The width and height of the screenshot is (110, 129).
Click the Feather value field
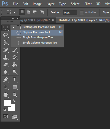coord(70,12)
